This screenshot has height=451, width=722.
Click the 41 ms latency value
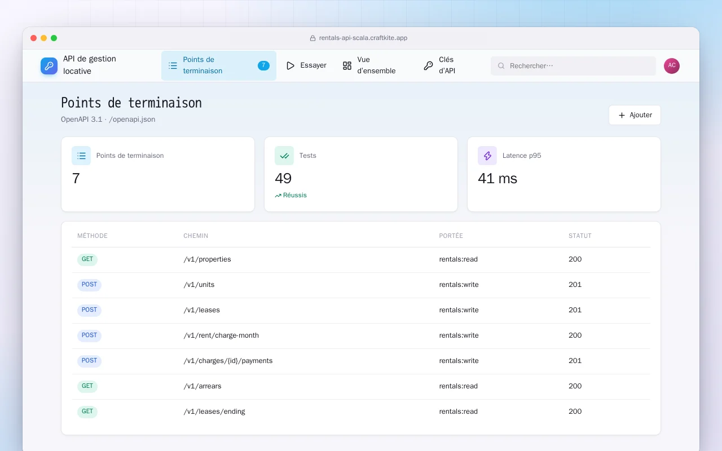click(x=498, y=179)
